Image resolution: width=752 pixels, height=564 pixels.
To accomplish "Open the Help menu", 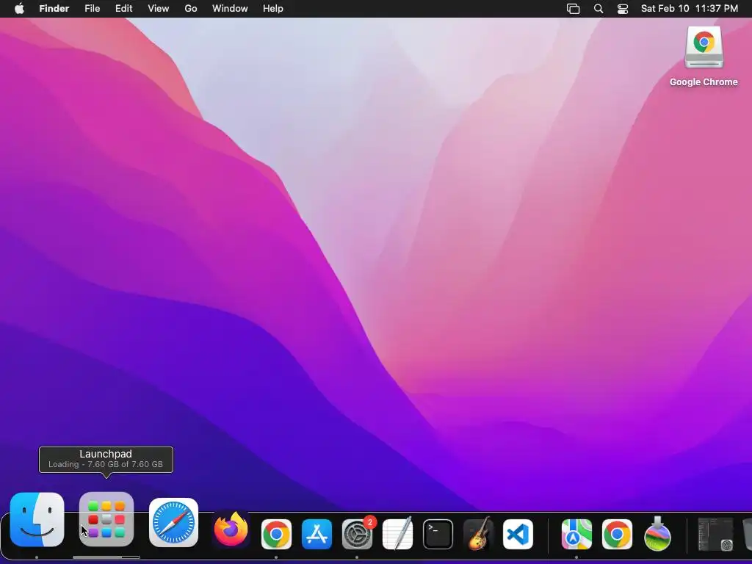I will click(273, 9).
